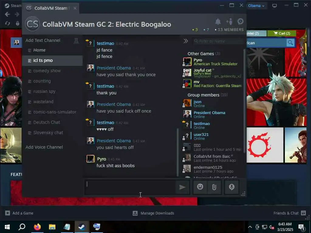
Task: Collapse the member list with double-chevron icon
Action: (x=186, y=41)
